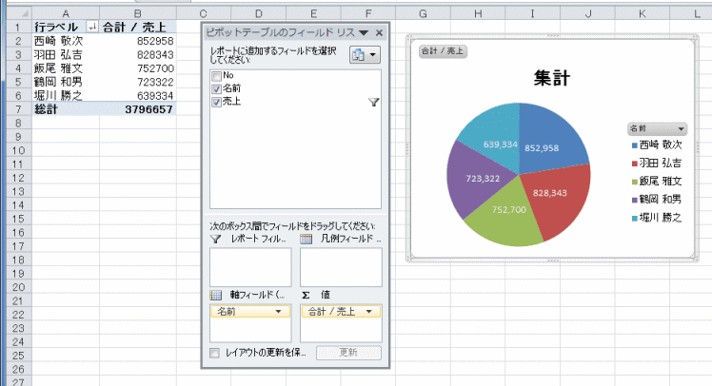
Task: Select the 合計 / 売上 header cell
Action: [138, 27]
